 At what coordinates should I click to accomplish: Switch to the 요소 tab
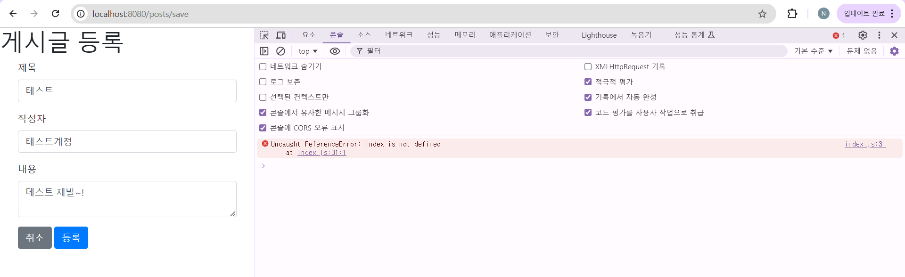point(309,35)
